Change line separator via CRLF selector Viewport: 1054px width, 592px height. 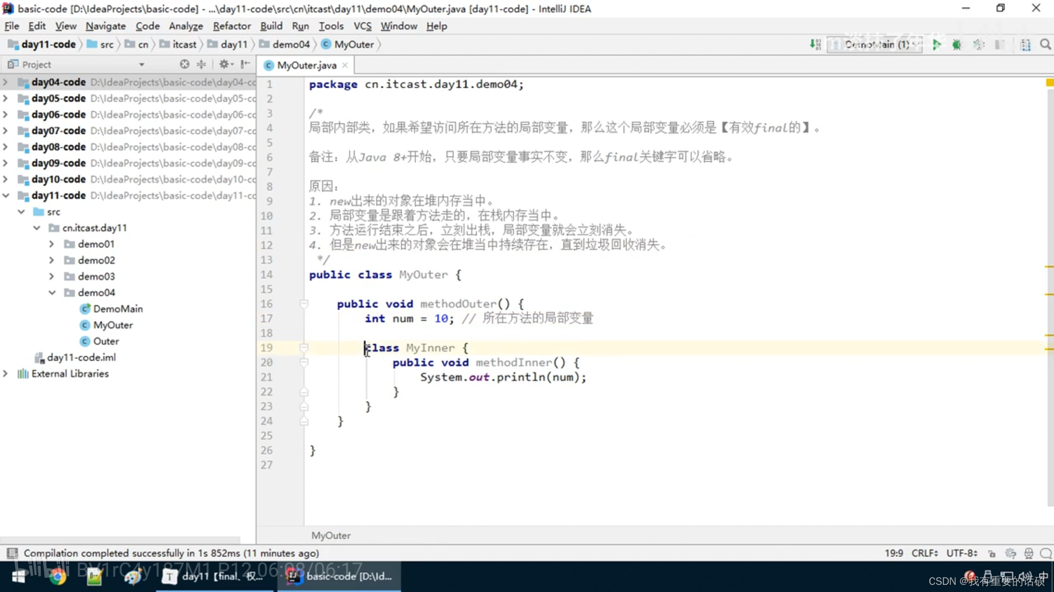[924, 553]
